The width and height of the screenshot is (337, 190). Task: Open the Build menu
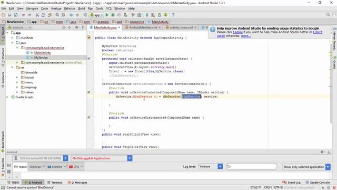click(82, 8)
